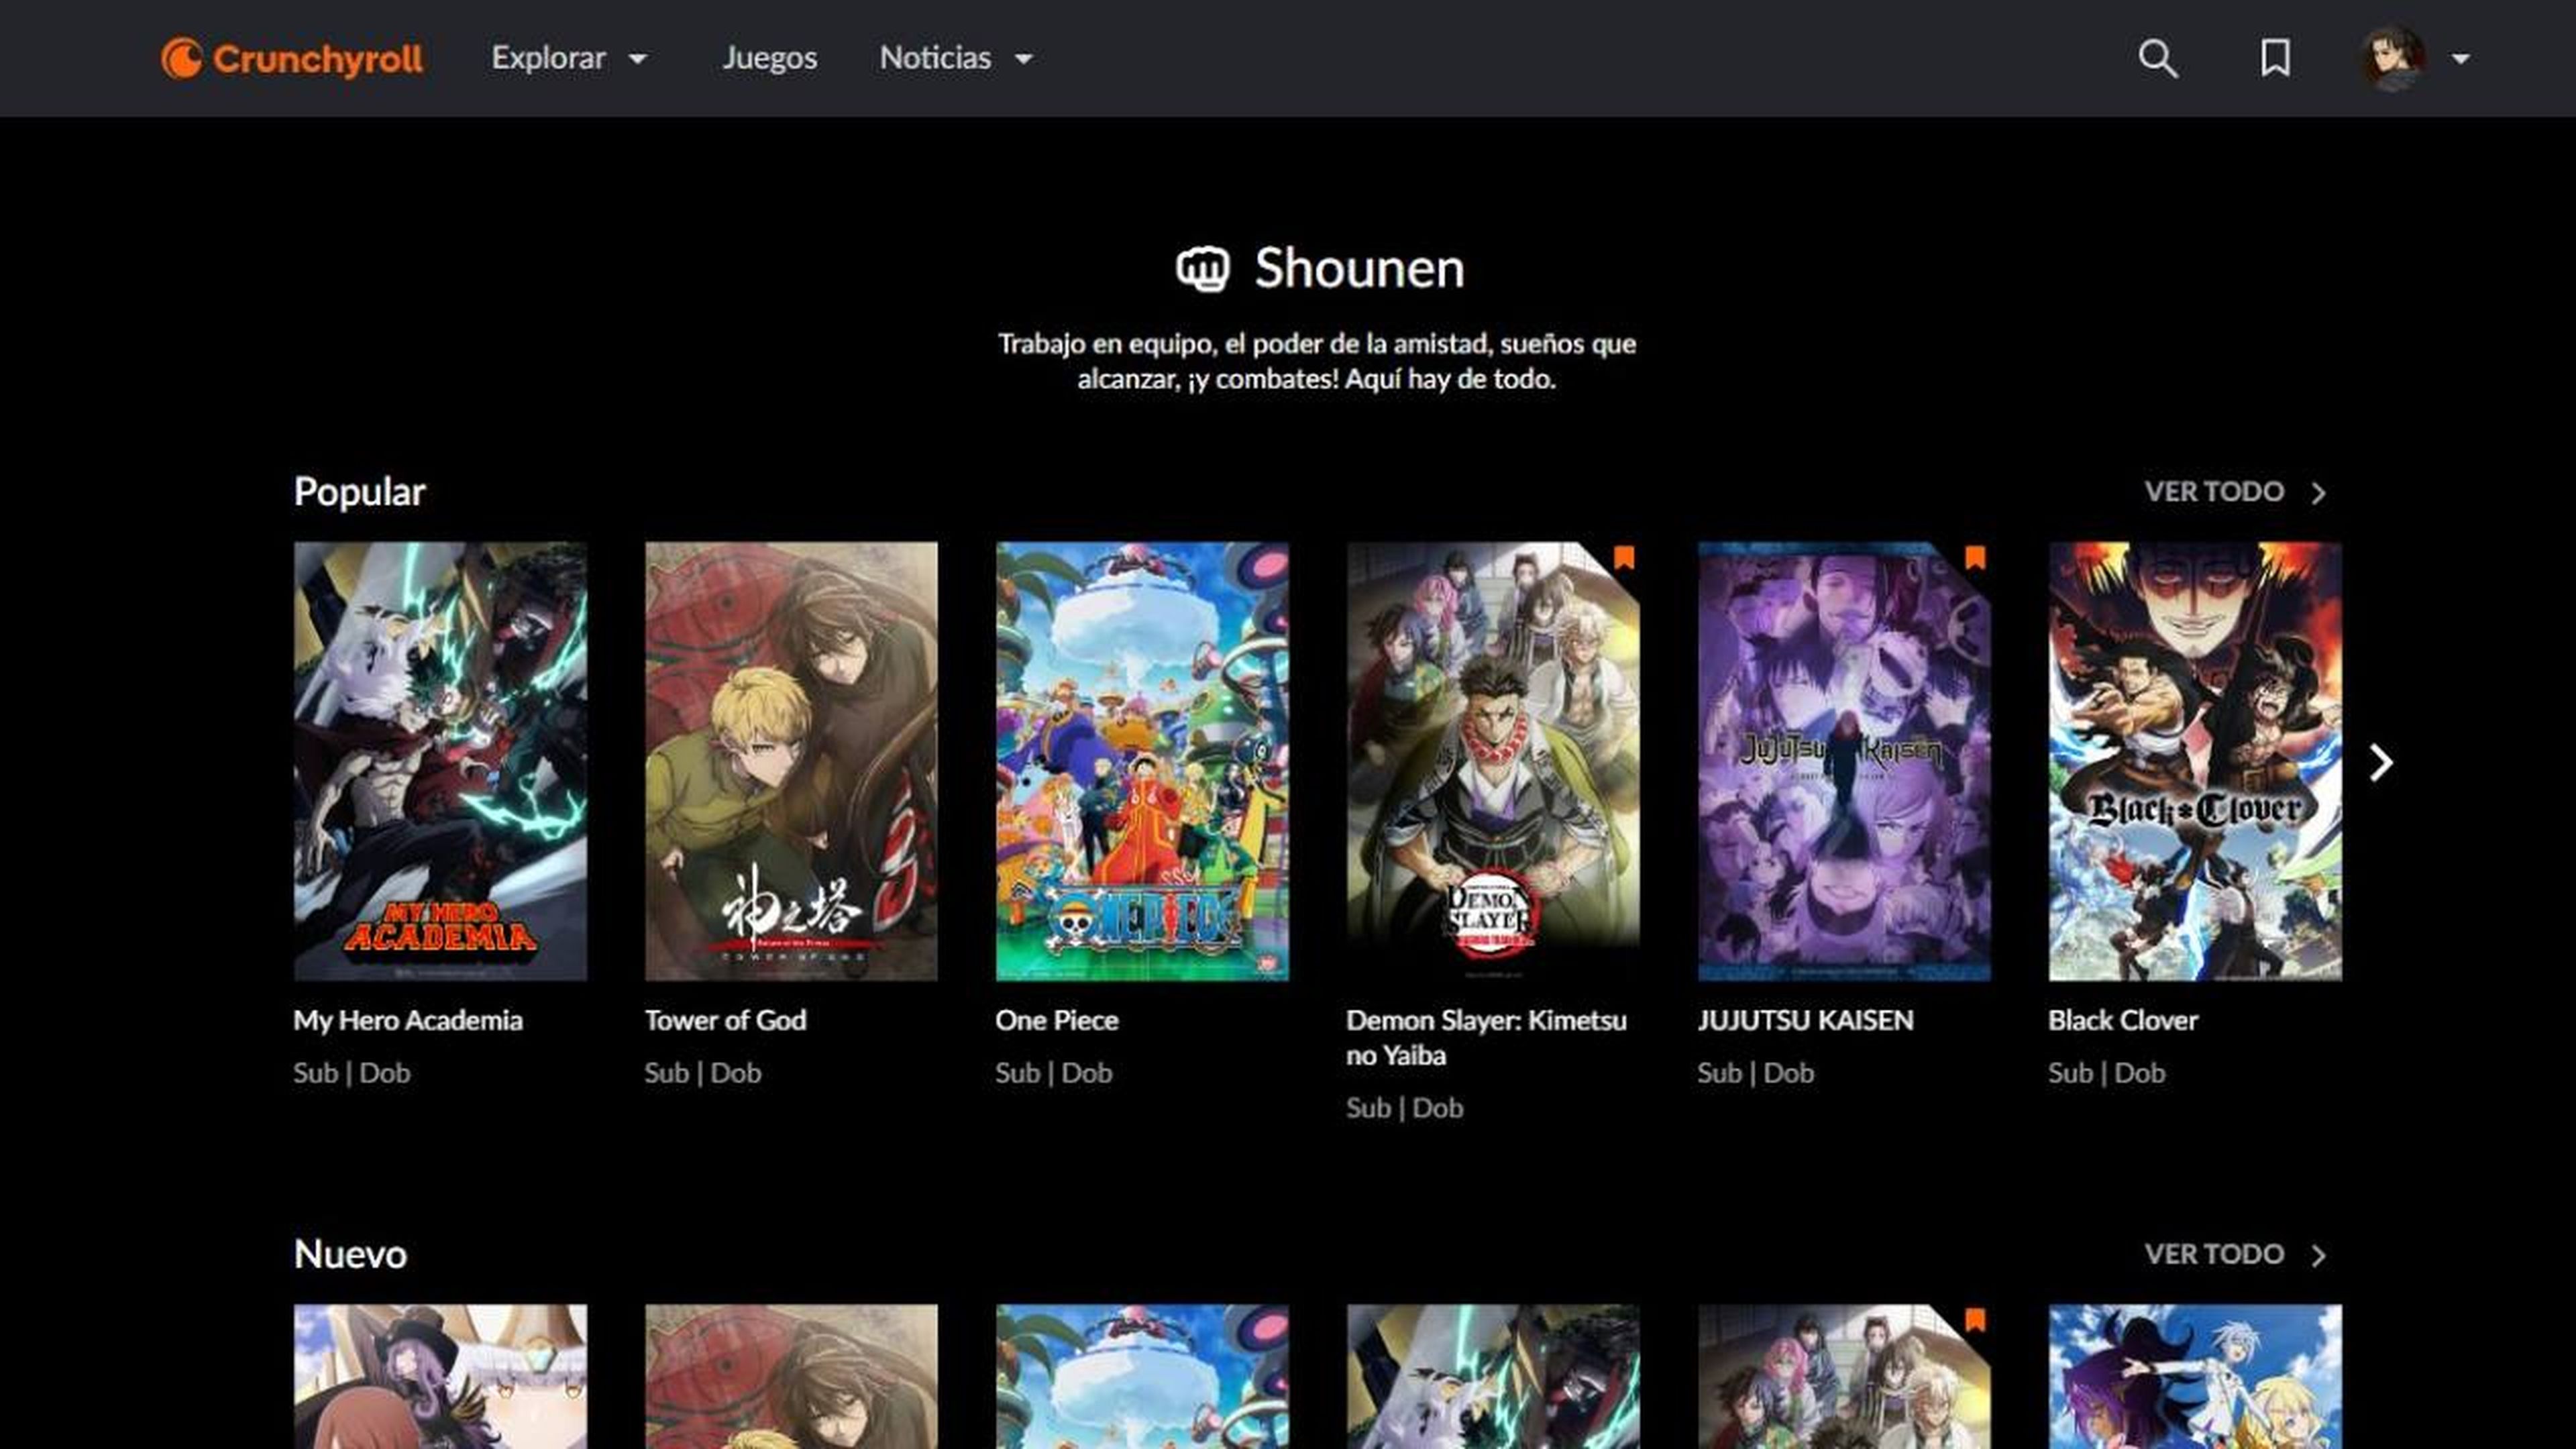The height and width of the screenshot is (1449, 2576).
Task: Click the Nuevo section heading
Action: point(350,1254)
